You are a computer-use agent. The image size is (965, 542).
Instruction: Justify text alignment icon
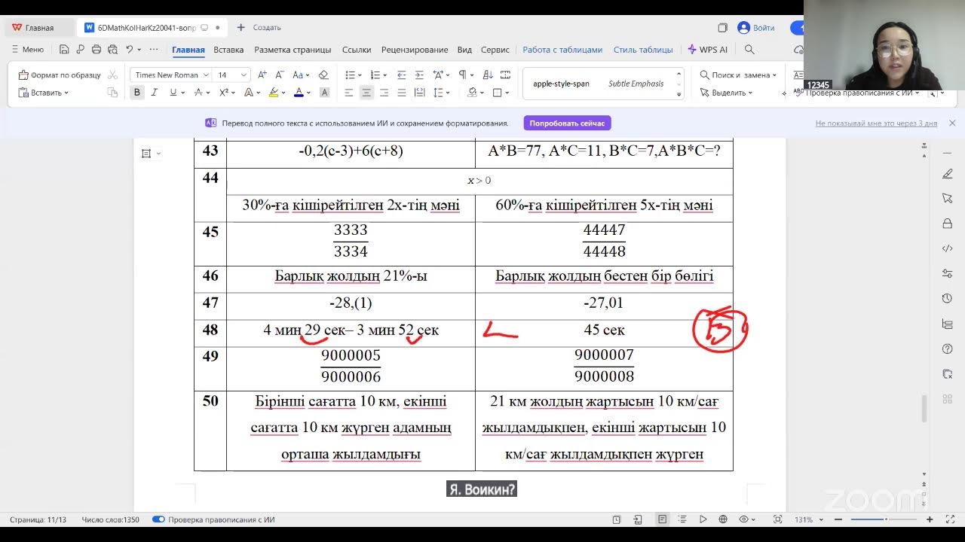[x=401, y=93]
